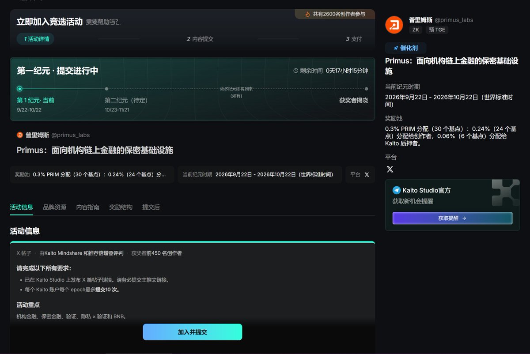Image resolution: width=530 pixels, height=354 pixels.
Task: Click the 活动重点 heading
Action: click(28, 305)
